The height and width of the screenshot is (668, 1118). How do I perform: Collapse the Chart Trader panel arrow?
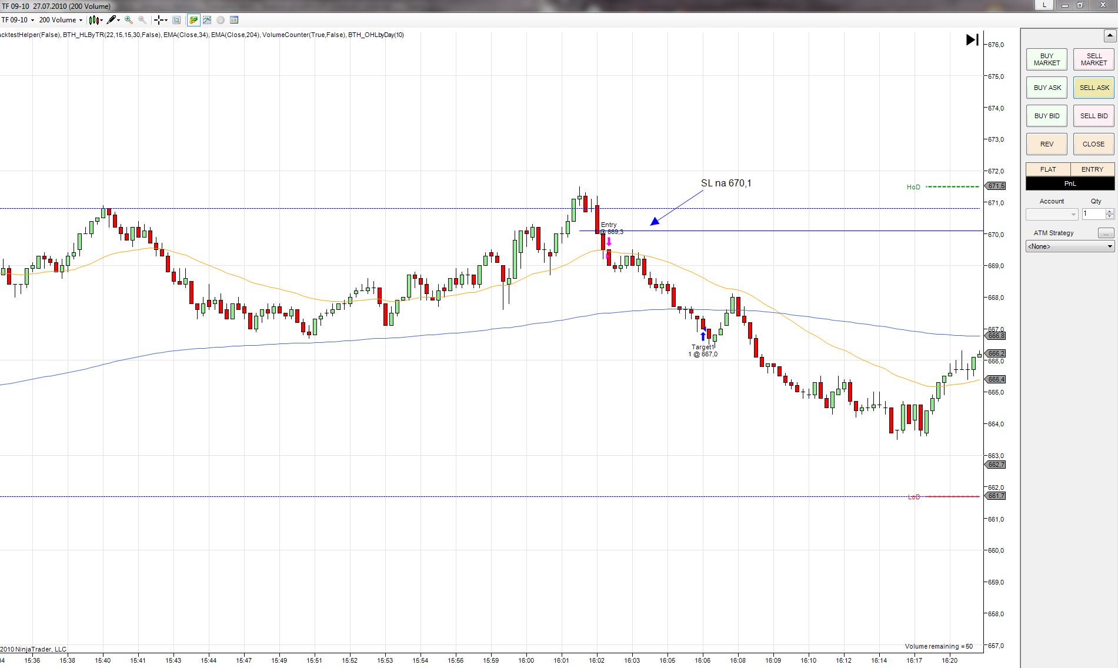click(x=1110, y=35)
